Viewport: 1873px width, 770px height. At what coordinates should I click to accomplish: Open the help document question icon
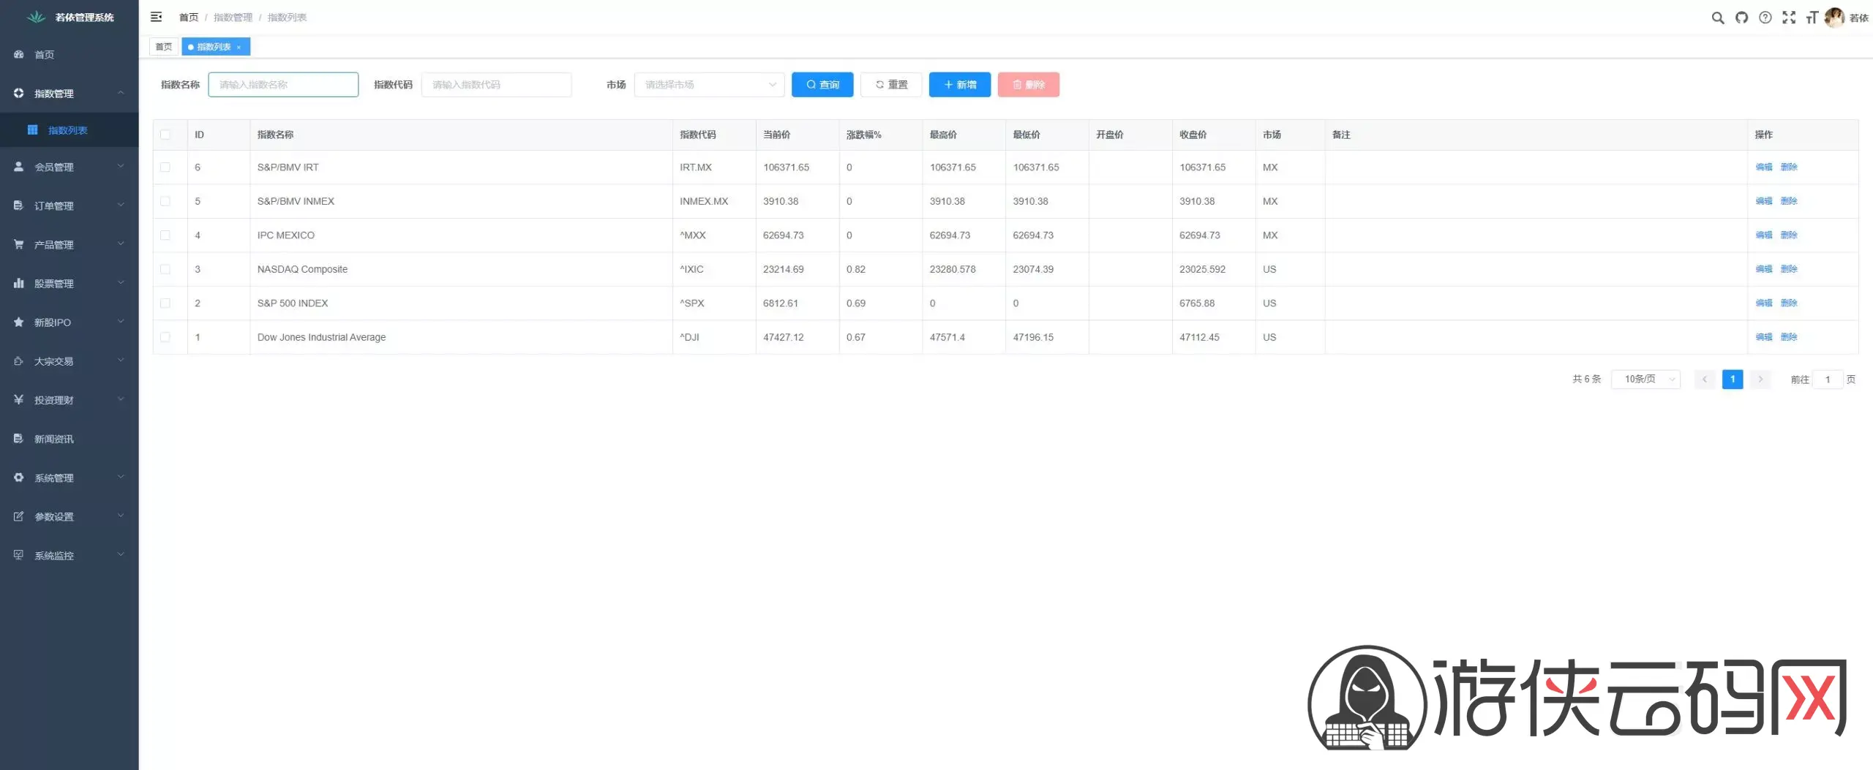tap(1765, 18)
